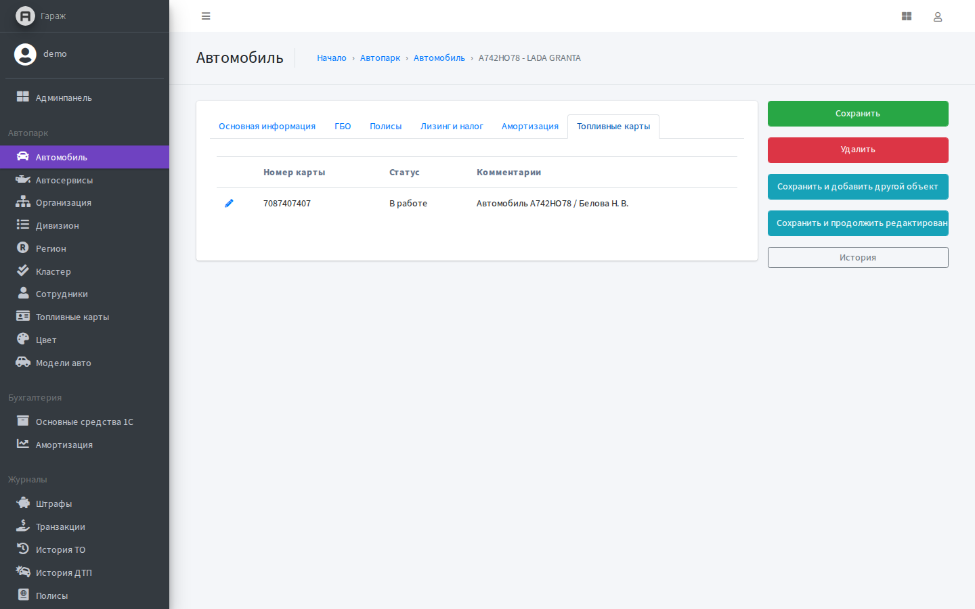Click Сохранить и добавить другой объект

(858, 187)
